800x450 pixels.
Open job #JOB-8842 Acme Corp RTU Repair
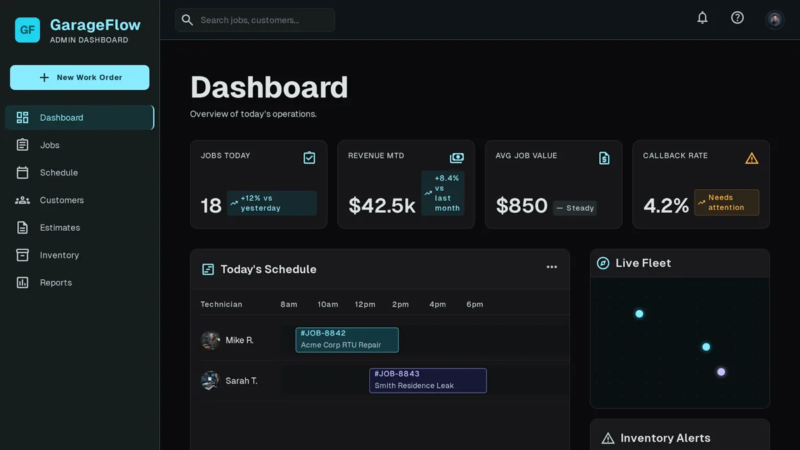[x=347, y=339]
